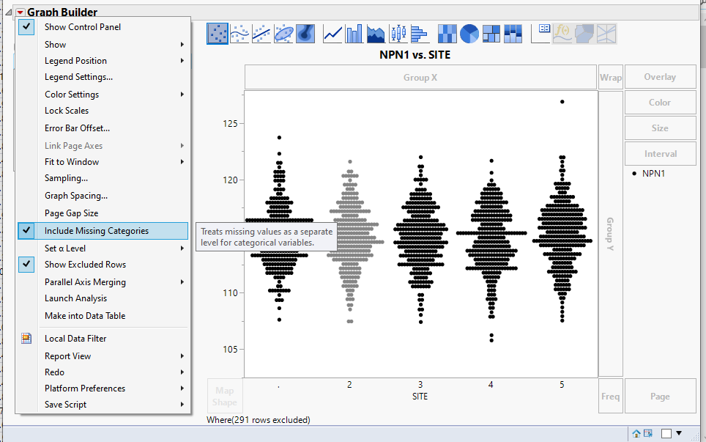Click the empty checkbox in status bar
The height and width of the screenshot is (442, 706).
pos(666,433)
